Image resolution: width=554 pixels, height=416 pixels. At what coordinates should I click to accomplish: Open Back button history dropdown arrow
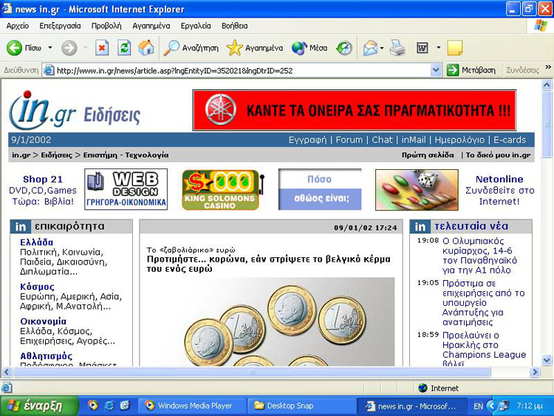click(x=50, y=48)
